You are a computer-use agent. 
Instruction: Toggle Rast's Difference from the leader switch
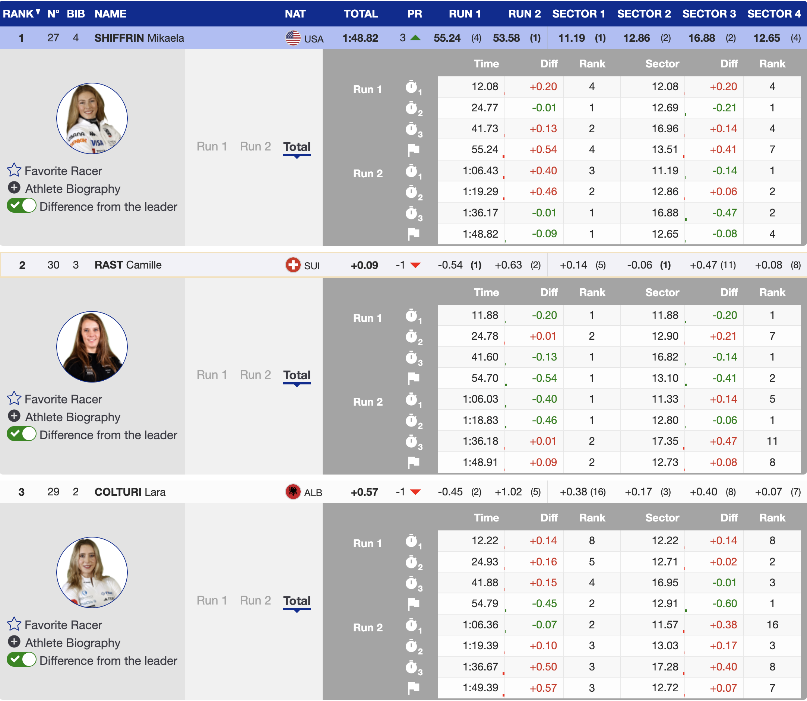(x=22, y=434)
